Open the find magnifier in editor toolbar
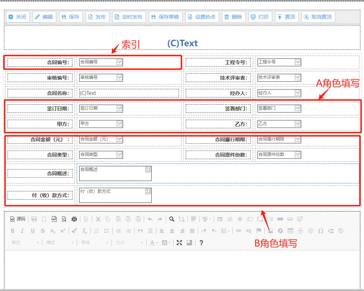Screen dimensions: 364x291 (x=172, y=219)
